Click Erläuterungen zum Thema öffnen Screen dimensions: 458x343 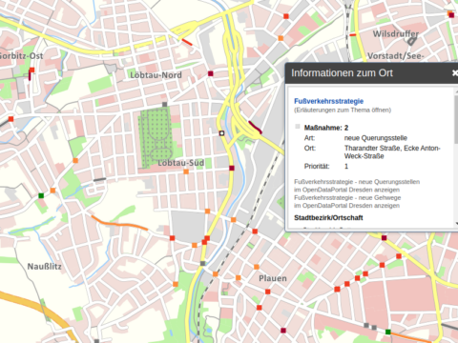[343, 111]
